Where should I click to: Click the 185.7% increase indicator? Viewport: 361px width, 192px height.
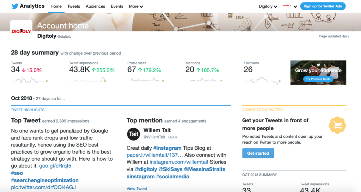coord(208,70)
